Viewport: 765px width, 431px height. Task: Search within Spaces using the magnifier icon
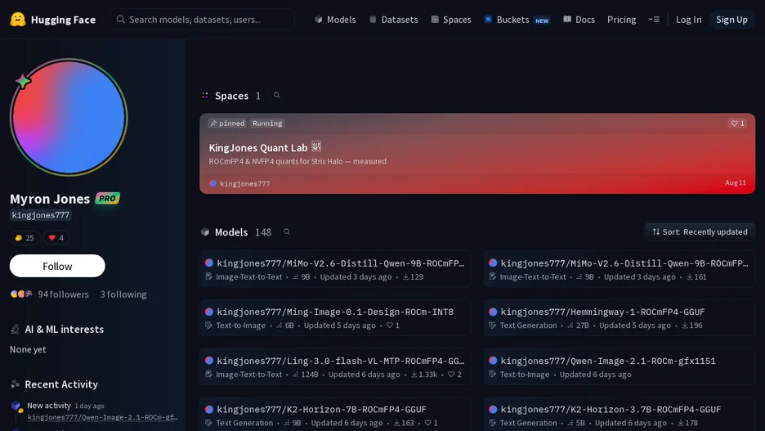click(276, 95)
